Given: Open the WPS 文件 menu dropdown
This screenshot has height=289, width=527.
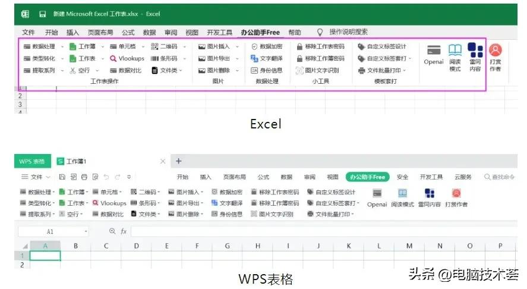Looking at the screenshot, I should click(36, 177).
